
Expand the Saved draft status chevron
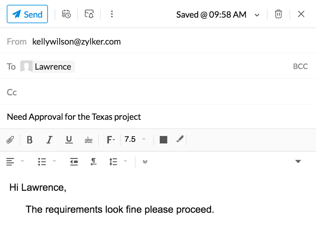pyautogui.click(x=257, y=15)
